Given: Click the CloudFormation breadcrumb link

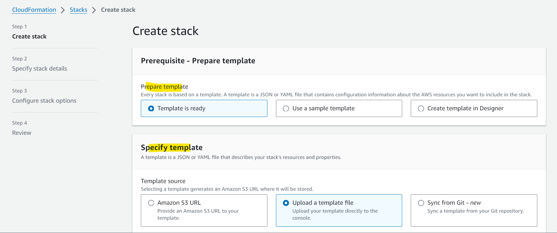Looking at the screenshot, I should click(x=34, y=10).
